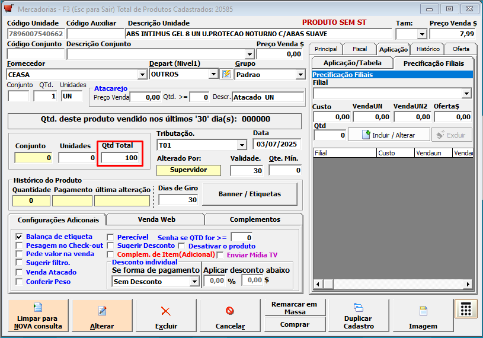Open the department edit icon beside OUTROS

tap(226, 74)
